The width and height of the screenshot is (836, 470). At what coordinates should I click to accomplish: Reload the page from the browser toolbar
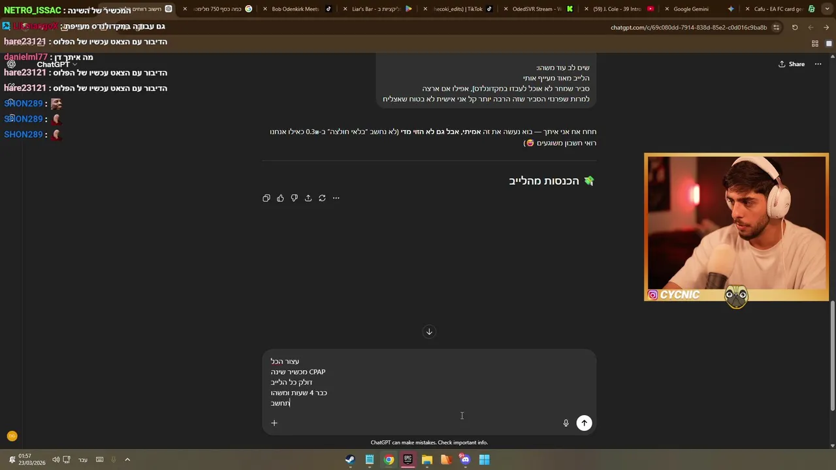tap(795, 27)
